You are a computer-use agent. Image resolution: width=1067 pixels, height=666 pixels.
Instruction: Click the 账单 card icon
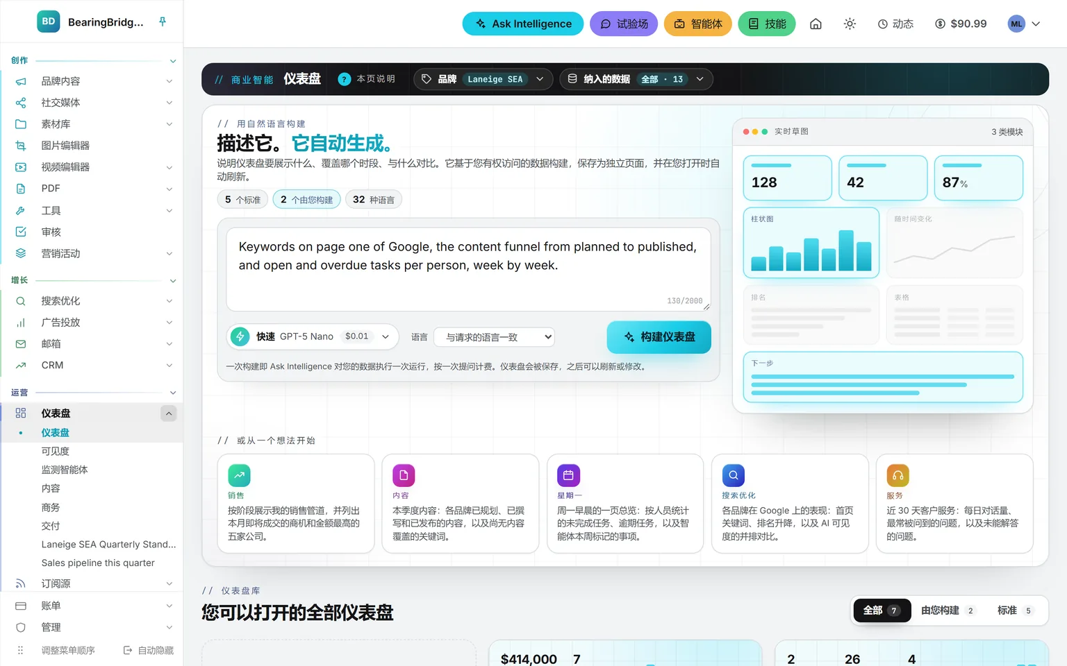(21, 606)
